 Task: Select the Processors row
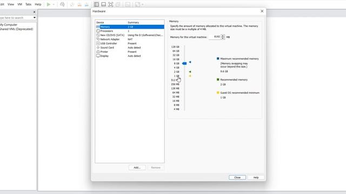coord(130,31)
